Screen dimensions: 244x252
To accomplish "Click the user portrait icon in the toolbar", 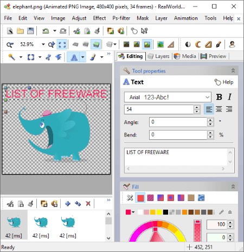I will click(x=232, y=44).
